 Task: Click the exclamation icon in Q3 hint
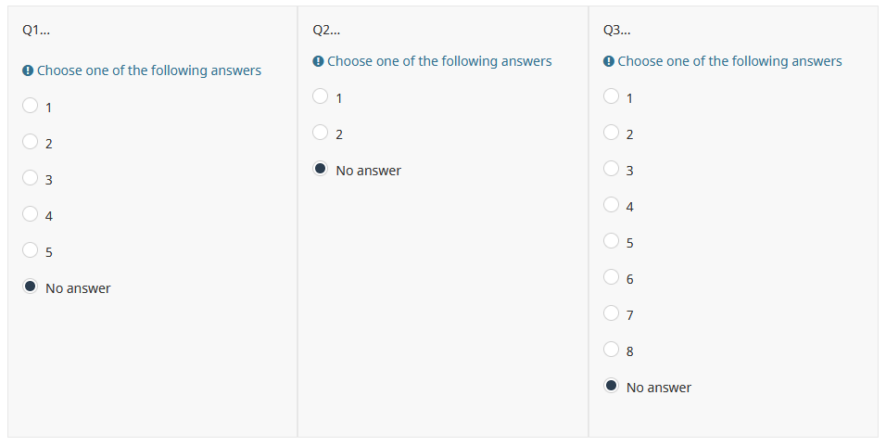pos(609,61)
